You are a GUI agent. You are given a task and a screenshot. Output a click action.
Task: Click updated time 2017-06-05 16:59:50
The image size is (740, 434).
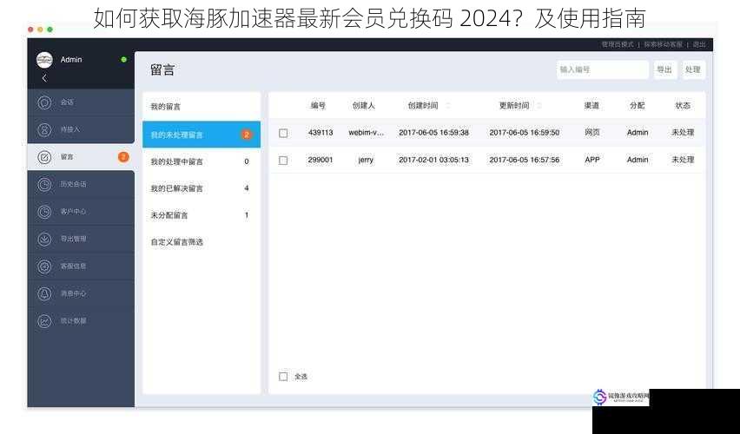click(x=525, y=133)
